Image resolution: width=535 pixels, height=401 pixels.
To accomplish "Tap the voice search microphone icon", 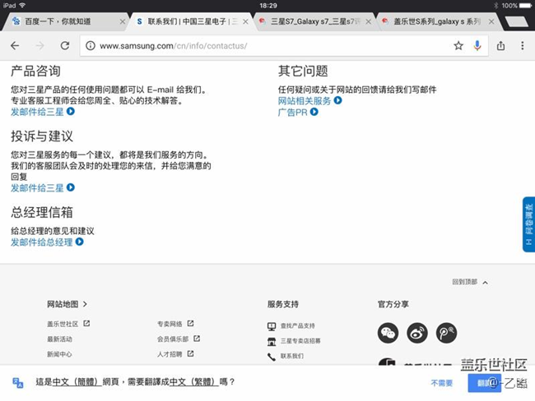I will (477, 46).
